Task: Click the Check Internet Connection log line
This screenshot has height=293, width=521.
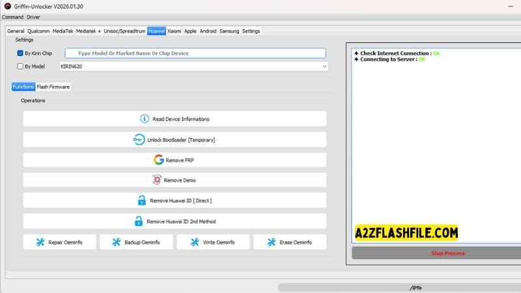Action: (397, 53)
